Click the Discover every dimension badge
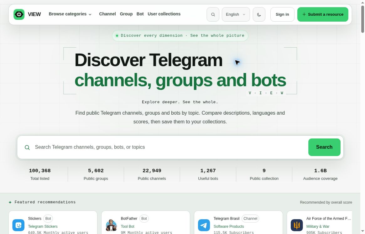The height and width of the screenshot is (234, 365). (180, 36)
